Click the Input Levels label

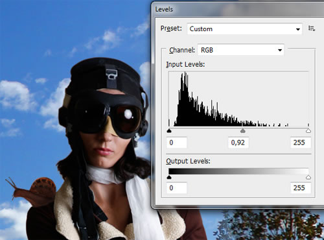click(x=185, y=64)
